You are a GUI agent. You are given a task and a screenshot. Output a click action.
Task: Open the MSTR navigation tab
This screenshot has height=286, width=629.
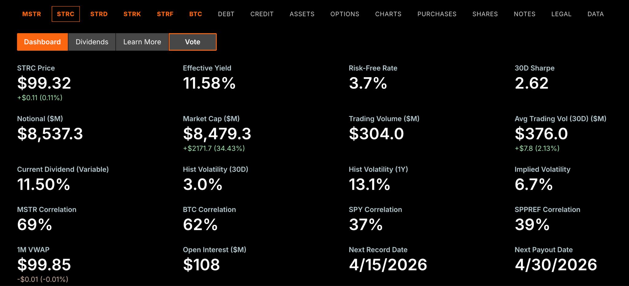click(x=32, y=14)
